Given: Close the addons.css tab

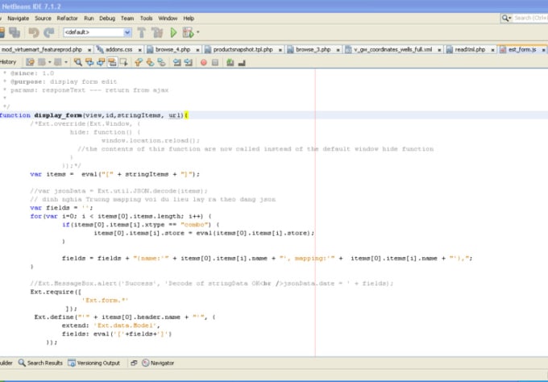Looking at the screenshot, I should [139, 50].
